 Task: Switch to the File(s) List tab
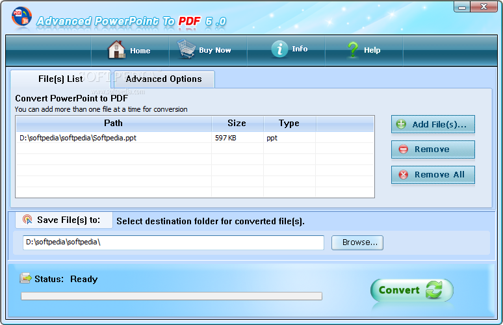pyautogui.click(x=60, y=79)
